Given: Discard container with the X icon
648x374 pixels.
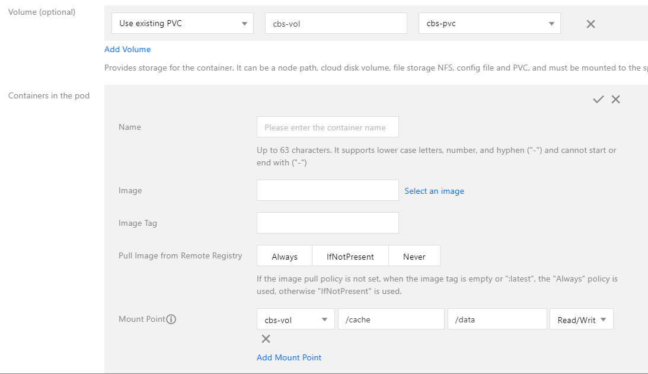Looking at the screenshot, I should coord(616,100).
